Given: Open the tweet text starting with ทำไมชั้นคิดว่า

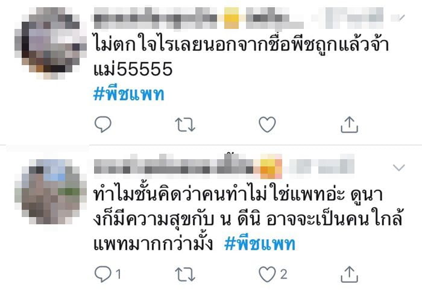Looking at the screenshot, I should point(248,219).
